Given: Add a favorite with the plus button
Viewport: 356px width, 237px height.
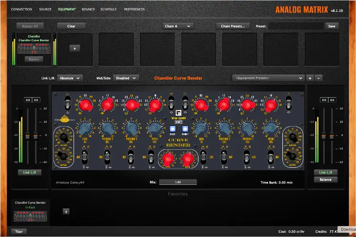Looking at the screenshot, I should (66, 212).
